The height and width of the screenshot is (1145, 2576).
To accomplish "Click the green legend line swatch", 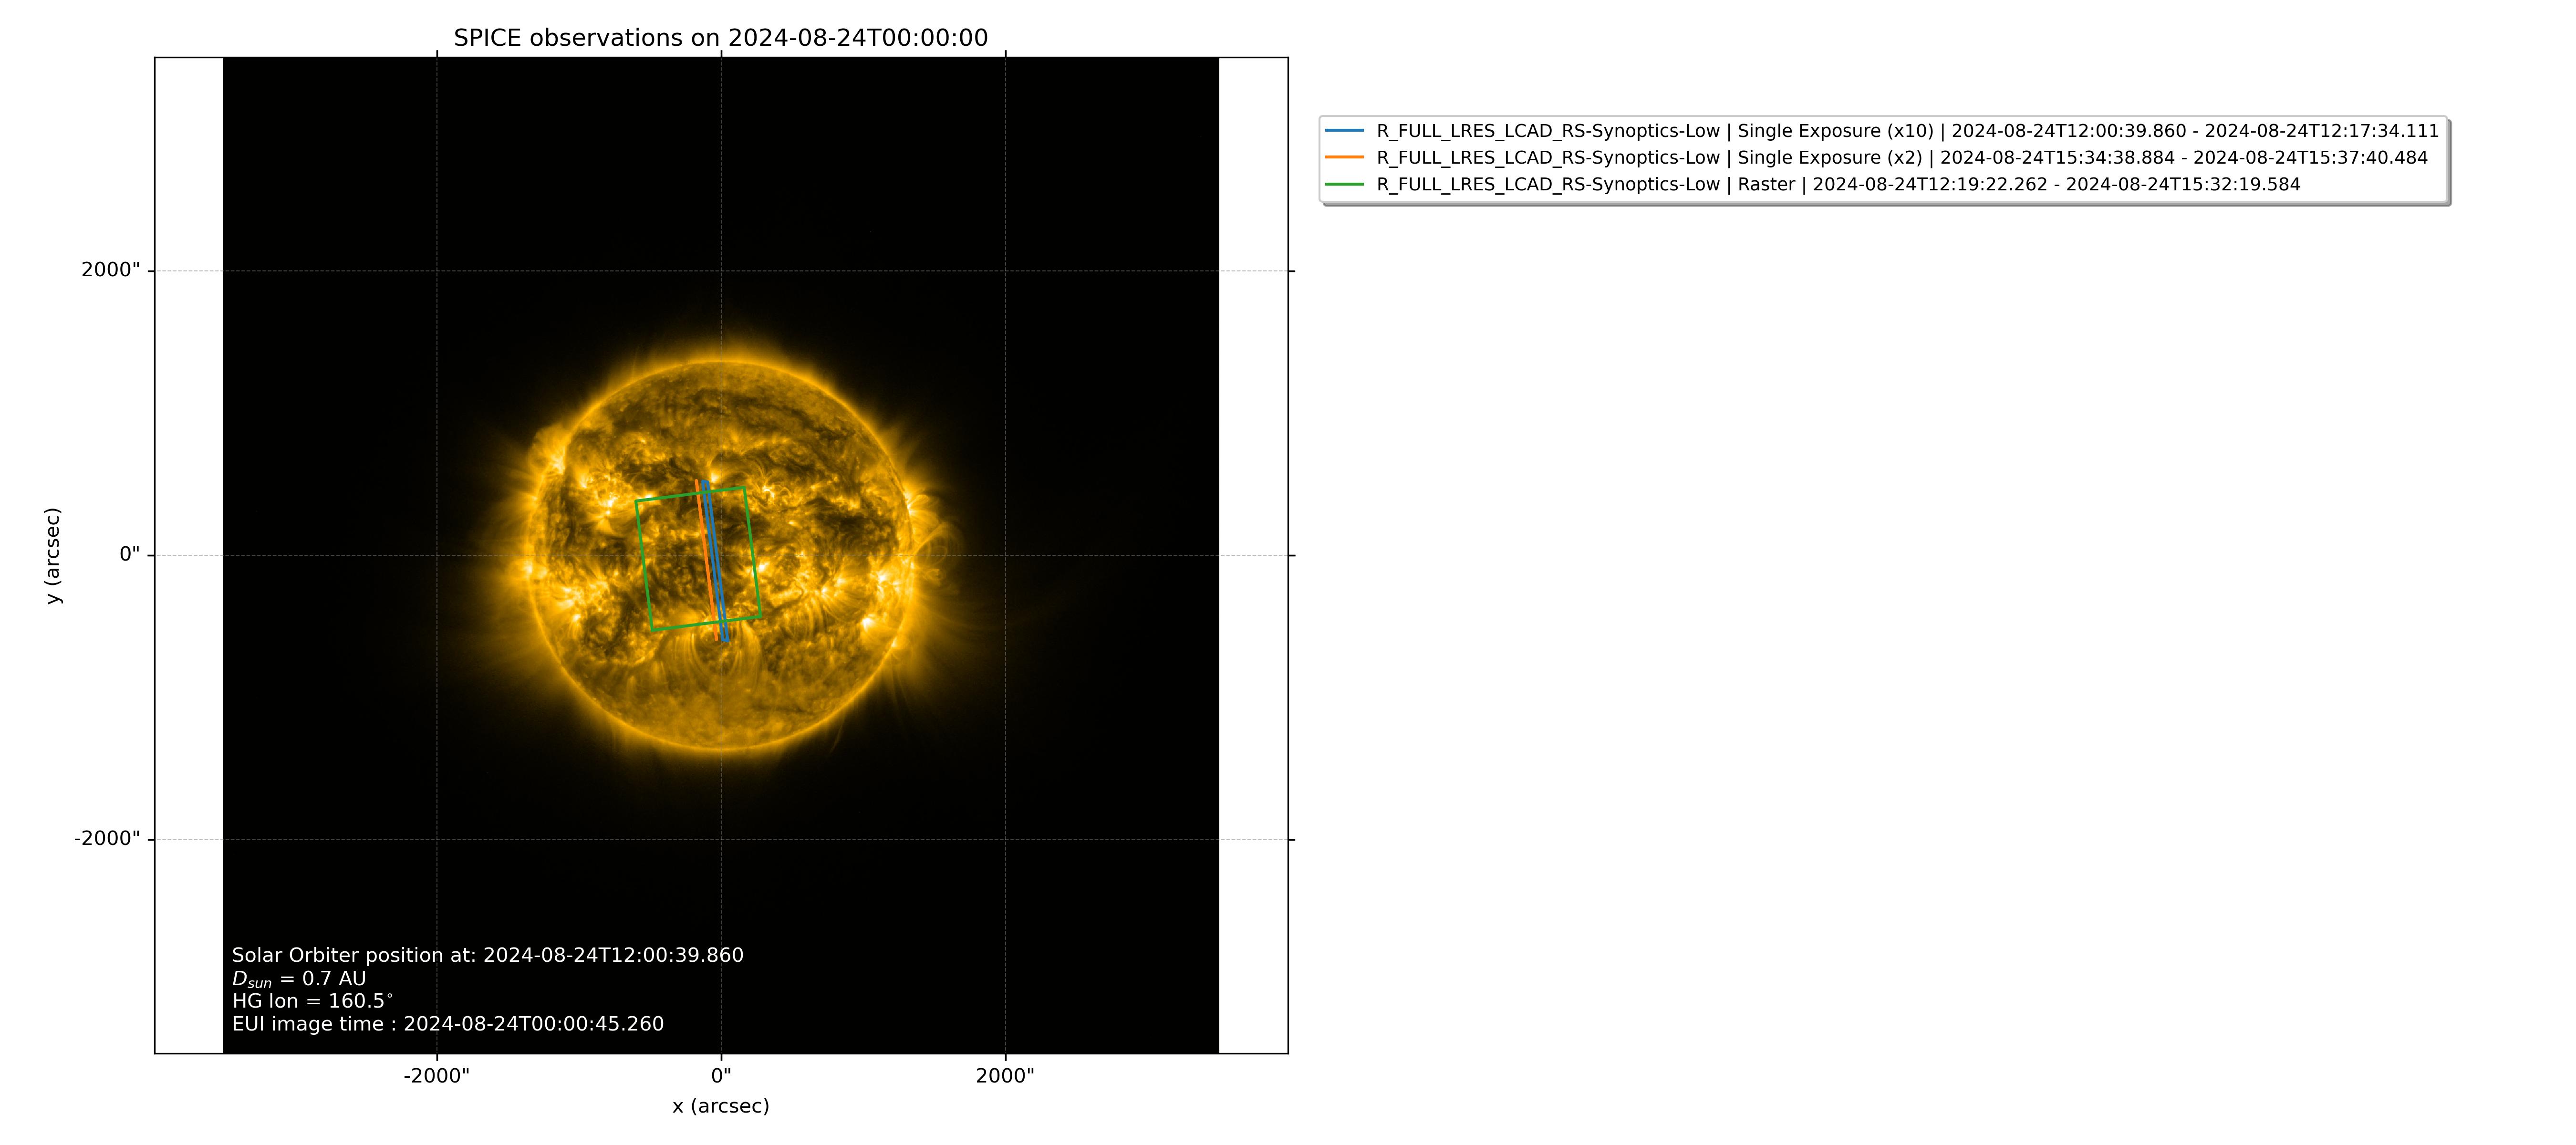I will 1344,185.
